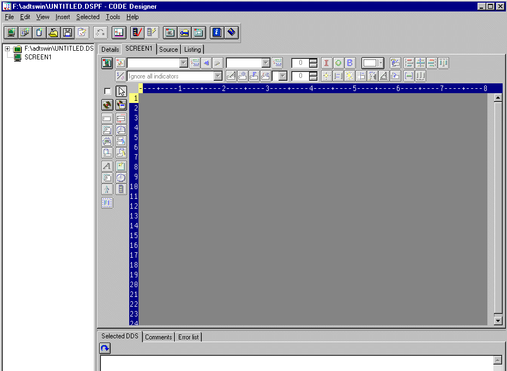Viewport: 507px width, 371px height.
Task: Click the key icon in main toolbar
Action: pyautogui.click(x=184, y=33)
